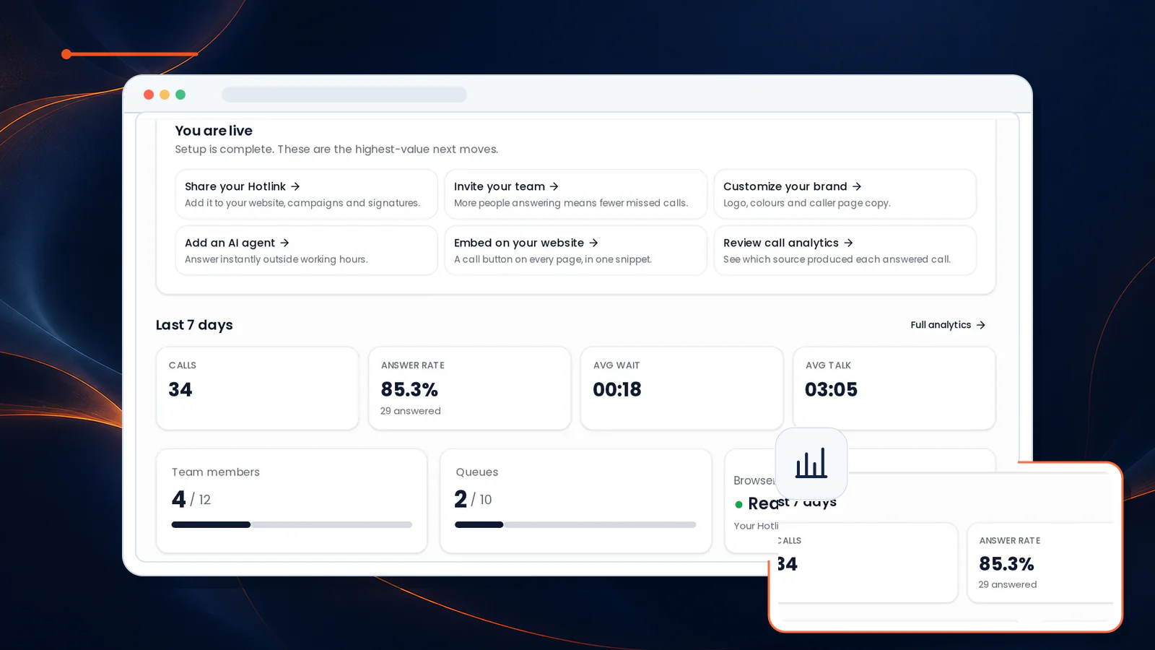Click the arrow beside Customize your brand
The image size is (1155, 650).
[x=856, y=186]
